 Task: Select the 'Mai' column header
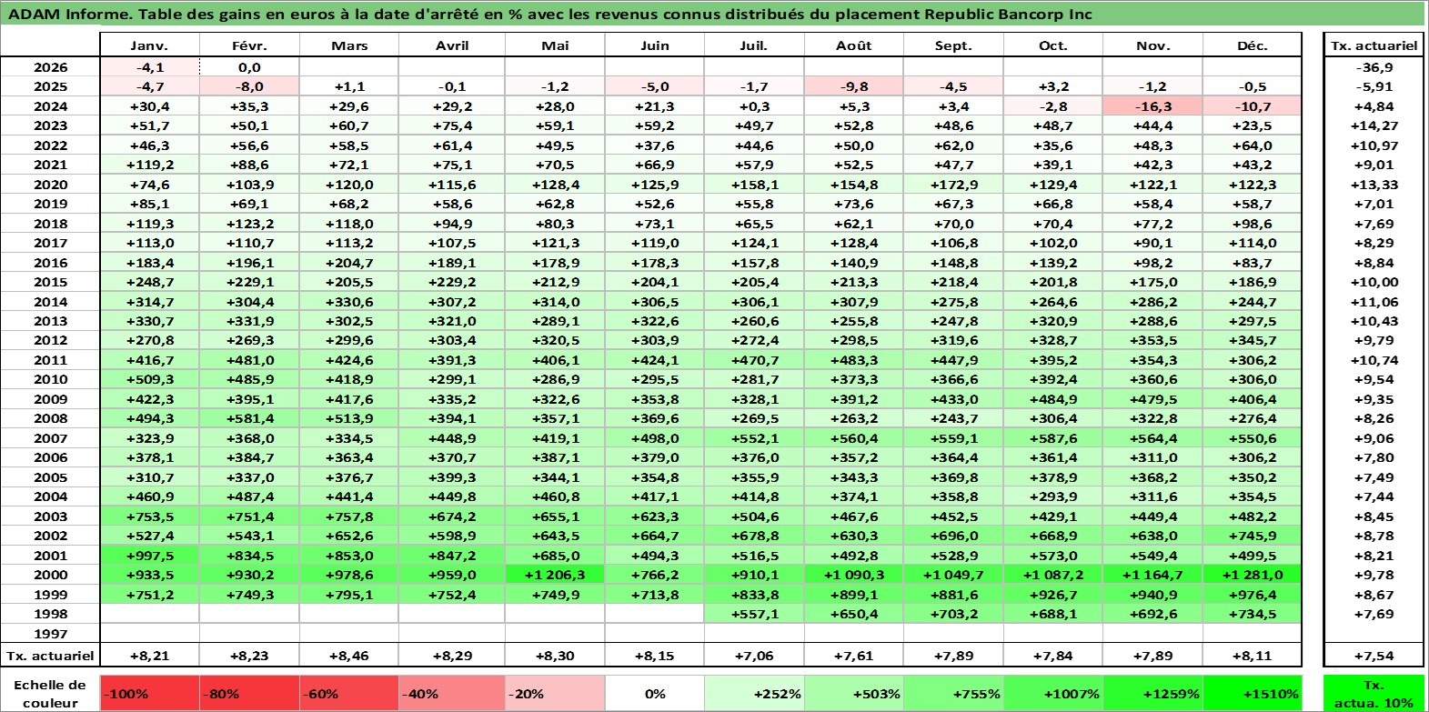(555, 45)
